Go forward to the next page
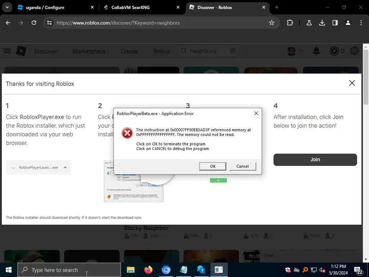 [21, 23]
